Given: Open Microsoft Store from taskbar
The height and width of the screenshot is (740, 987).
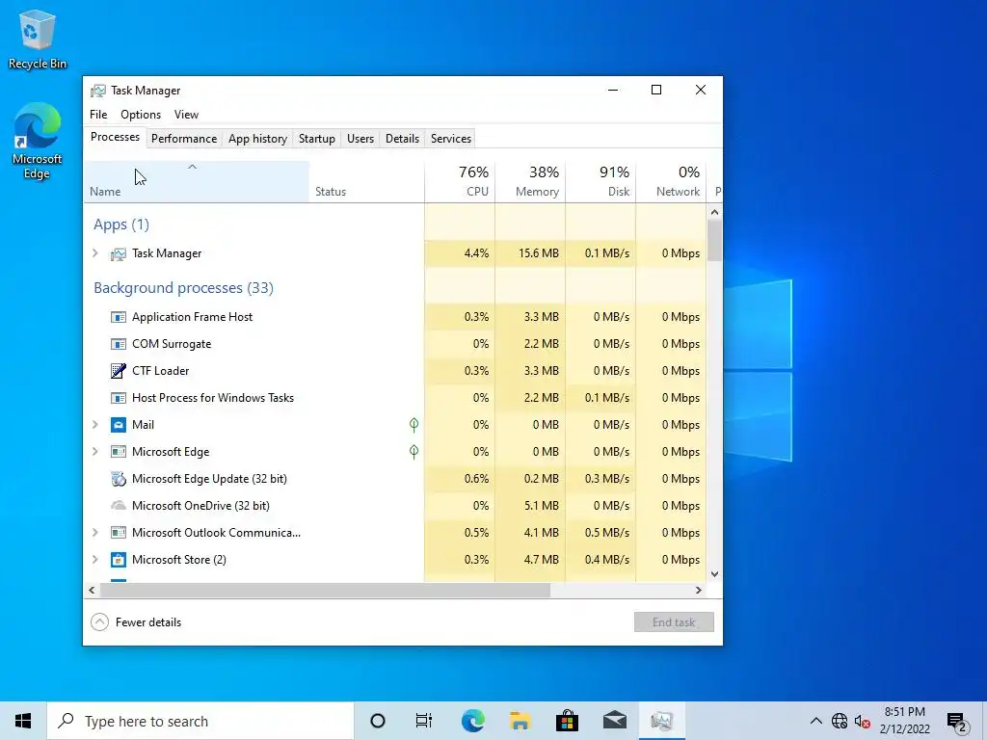Looking at the screenshot, I should click(567, 721).
